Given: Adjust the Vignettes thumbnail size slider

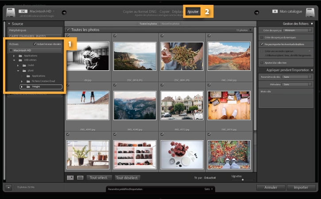Looking at the screenshot, I should [243, 180].
